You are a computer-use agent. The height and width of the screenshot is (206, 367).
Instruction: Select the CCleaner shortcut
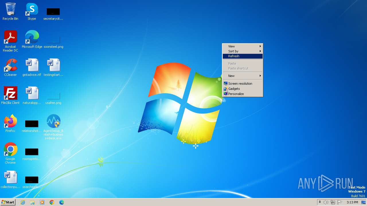pyautogui.click(x=10, y=68)
